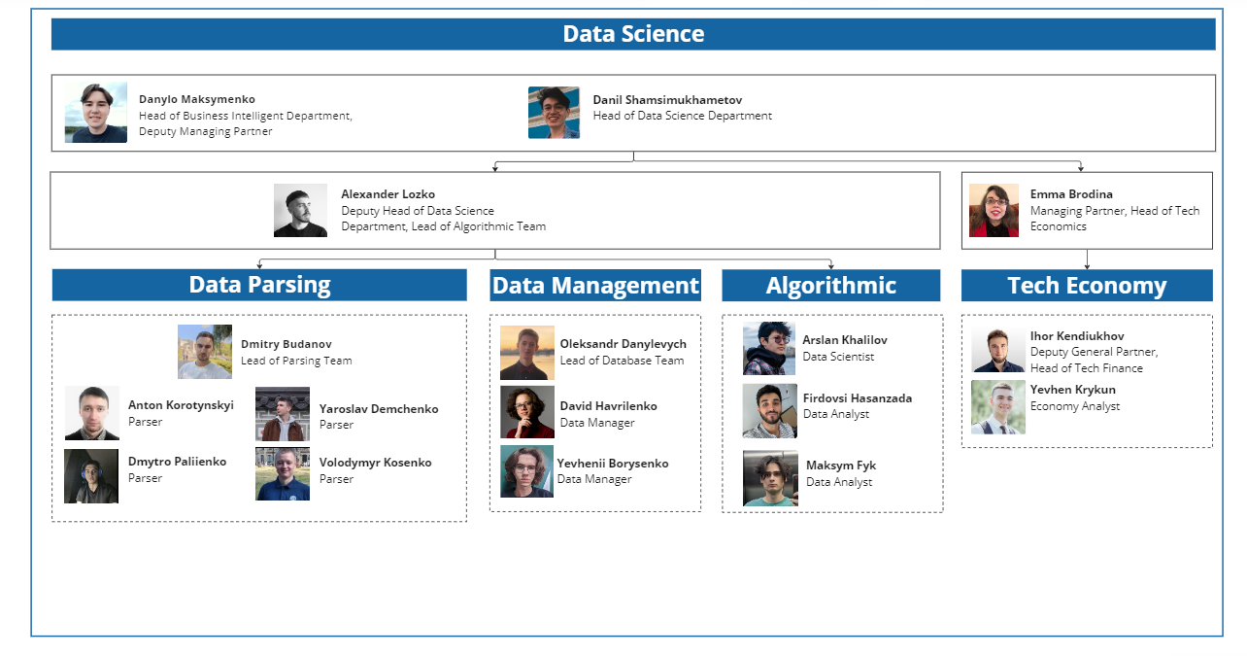Click the name Anton Korotynskyi
1247x656 pixels.
click(x=181, y=405)
